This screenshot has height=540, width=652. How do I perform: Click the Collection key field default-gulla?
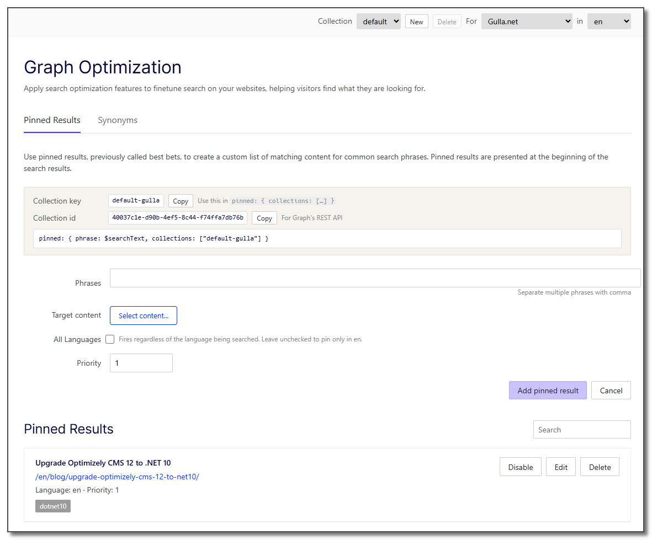coord(136,201)
